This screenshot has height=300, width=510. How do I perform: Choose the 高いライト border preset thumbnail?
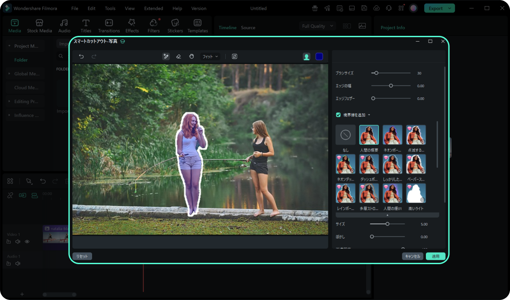[x=416, y=193]
